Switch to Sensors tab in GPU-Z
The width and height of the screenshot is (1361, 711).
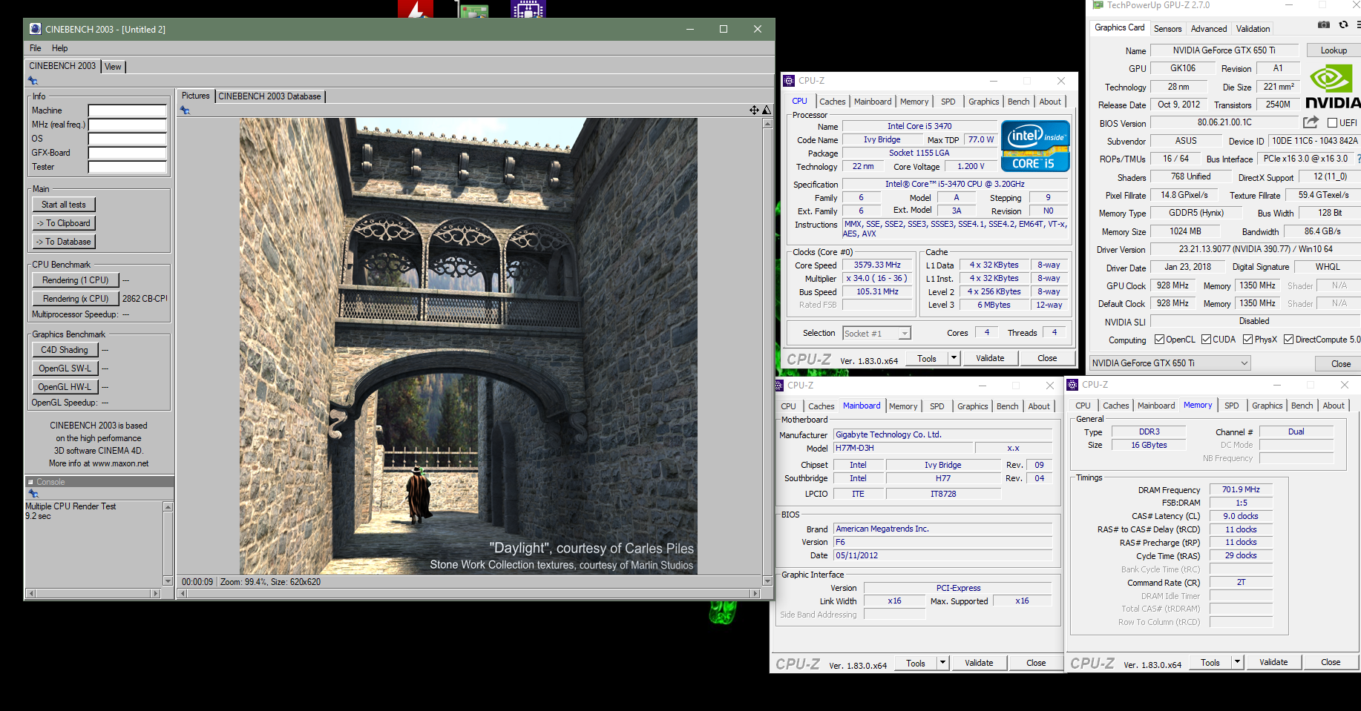[x=1167, y=29]
